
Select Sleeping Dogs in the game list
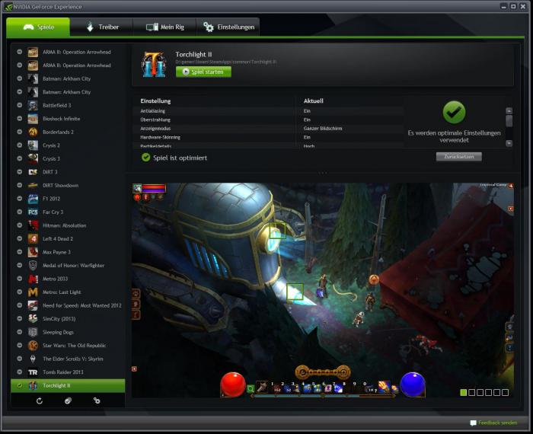(68, 332)
